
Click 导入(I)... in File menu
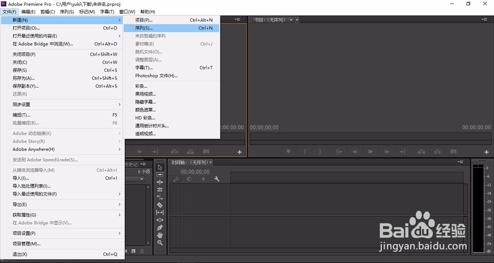pos(62,178)
